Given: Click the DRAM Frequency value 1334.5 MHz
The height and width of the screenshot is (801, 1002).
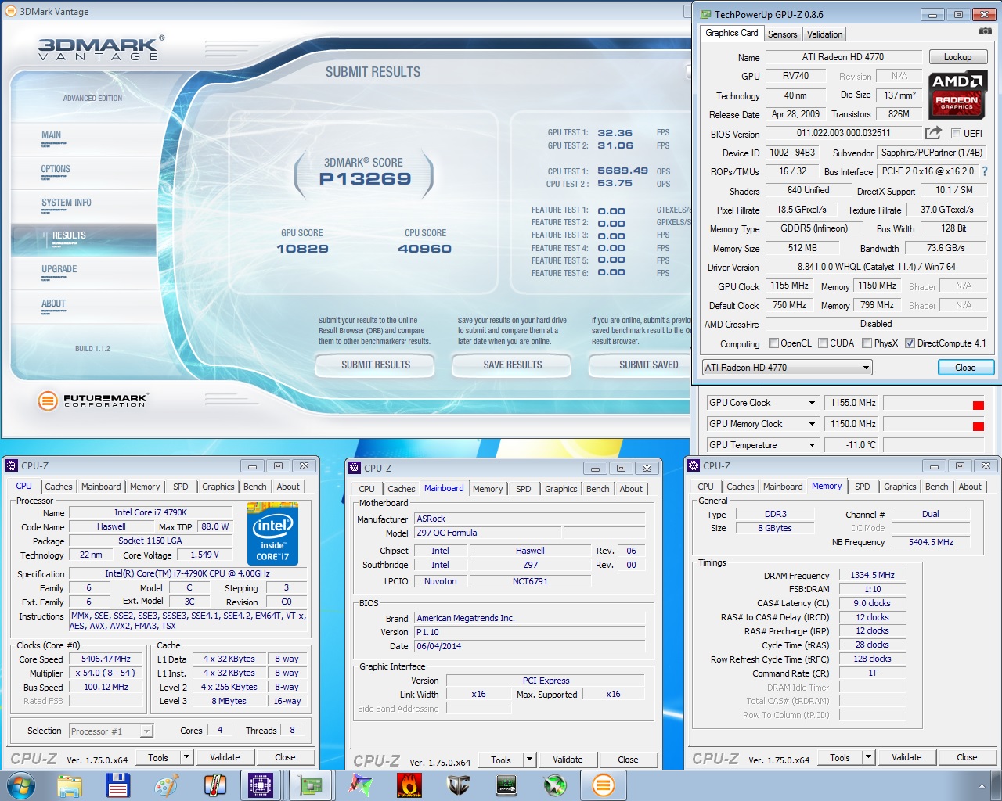Looking at the screenshot, I should tap(872, 575).
